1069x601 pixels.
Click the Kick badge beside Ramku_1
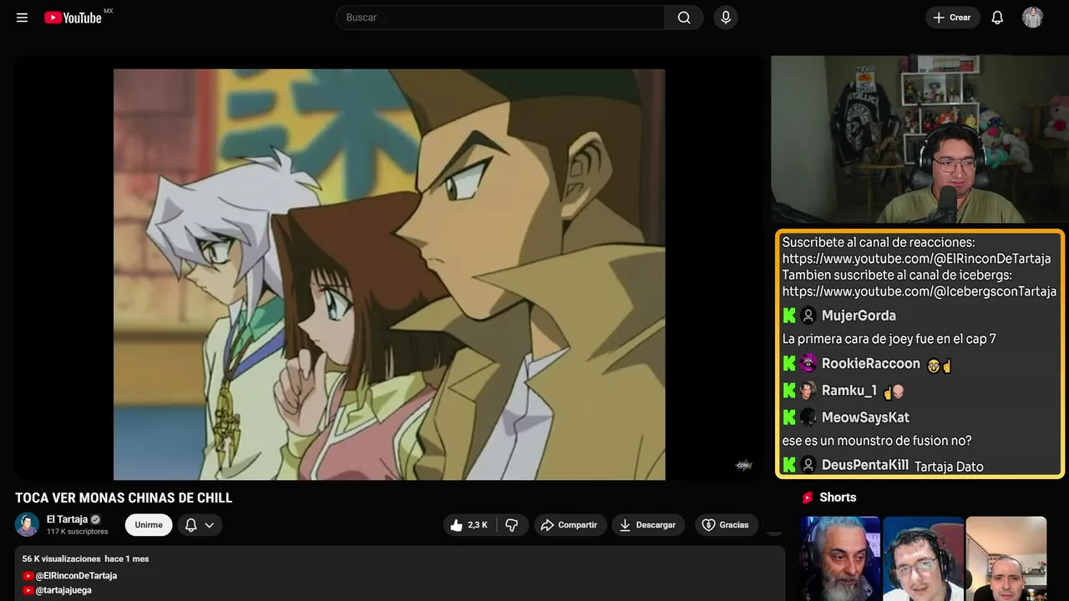[789, 391]
